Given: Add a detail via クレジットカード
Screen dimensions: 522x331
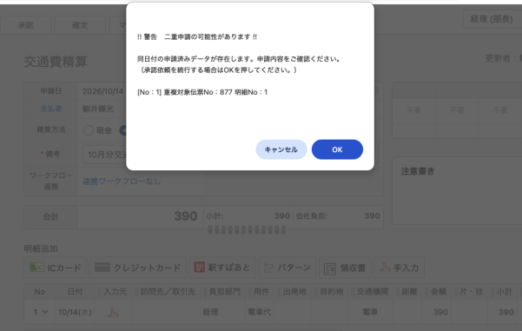Looking at the screenshot, I should click(x=138, y=268).
